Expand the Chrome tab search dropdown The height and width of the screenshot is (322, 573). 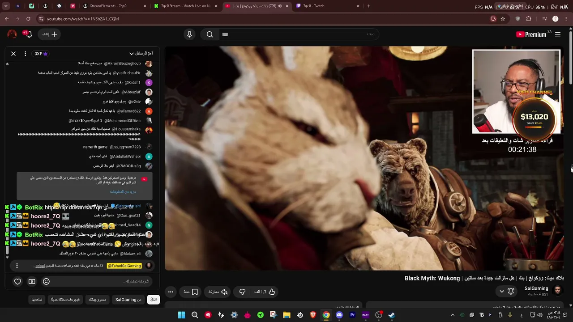tap(6, 6)
